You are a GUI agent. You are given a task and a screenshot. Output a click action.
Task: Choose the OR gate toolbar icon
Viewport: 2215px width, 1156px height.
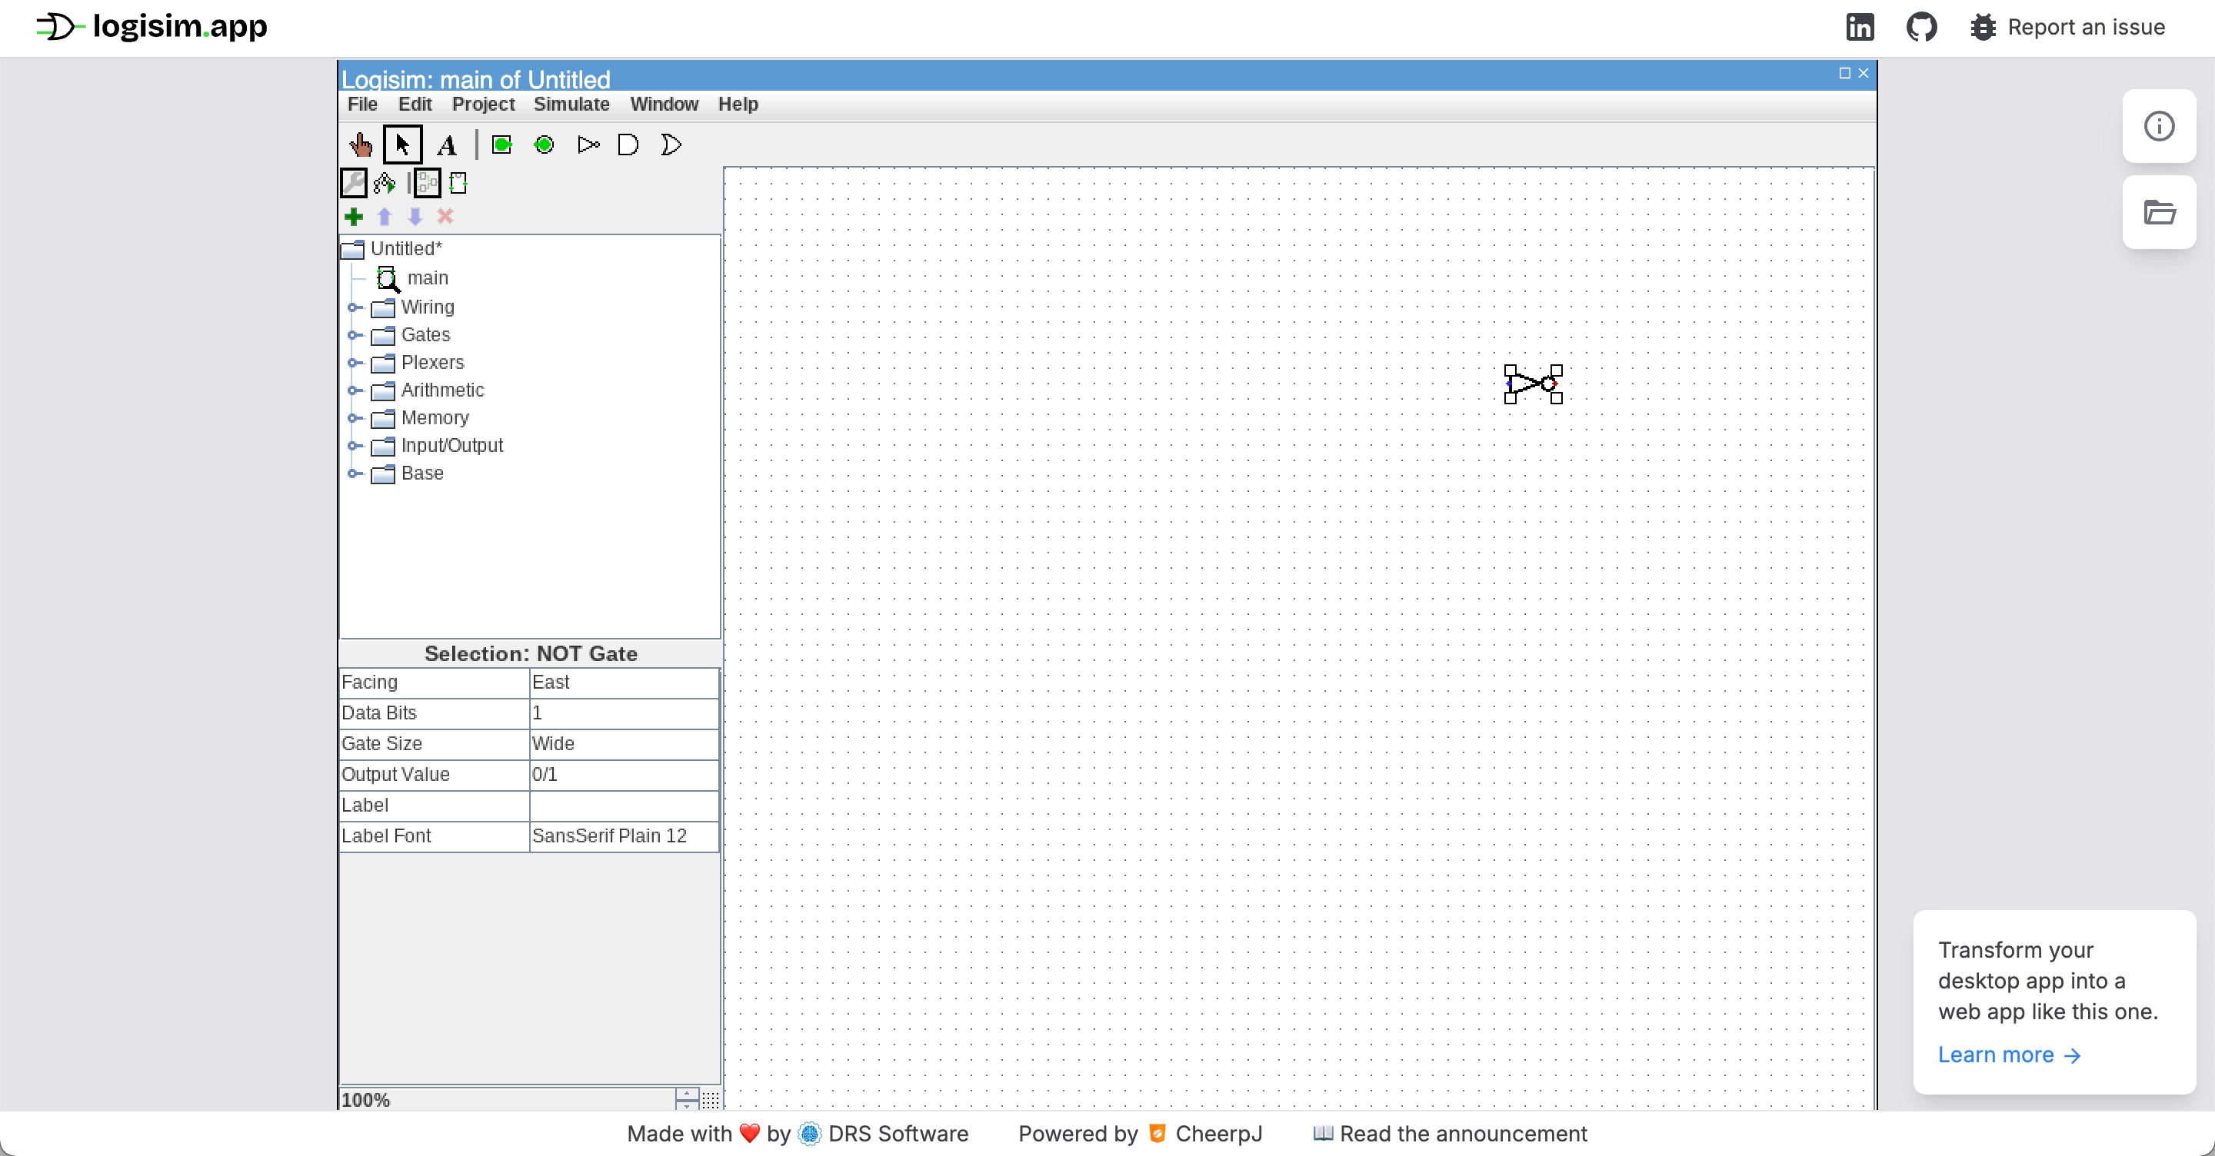[x=671, y=144]
